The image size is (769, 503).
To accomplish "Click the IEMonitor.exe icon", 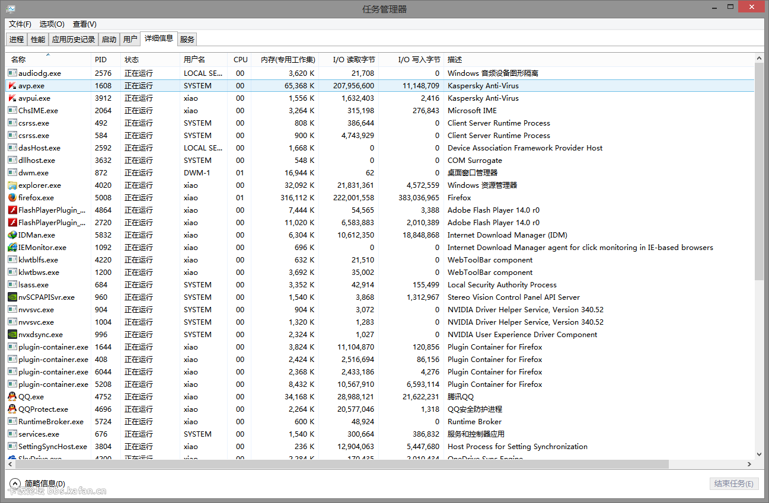I will tap(12, 247).
